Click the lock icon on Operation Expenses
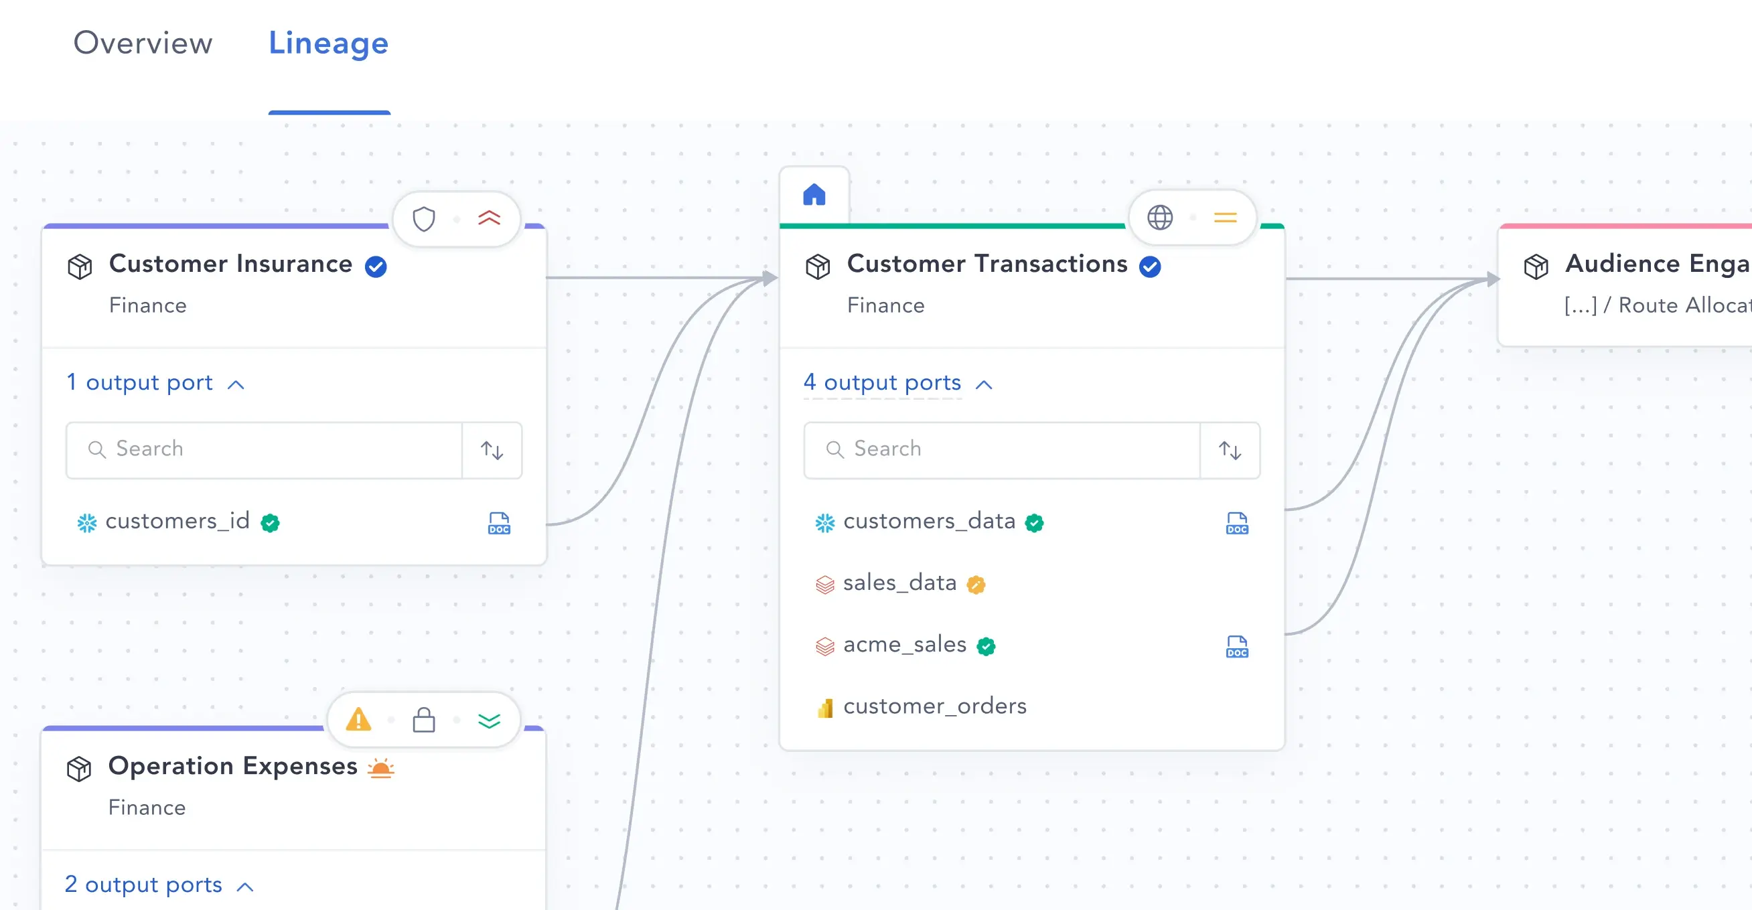Screen dimensions: 1752x910 pos(424,720)
